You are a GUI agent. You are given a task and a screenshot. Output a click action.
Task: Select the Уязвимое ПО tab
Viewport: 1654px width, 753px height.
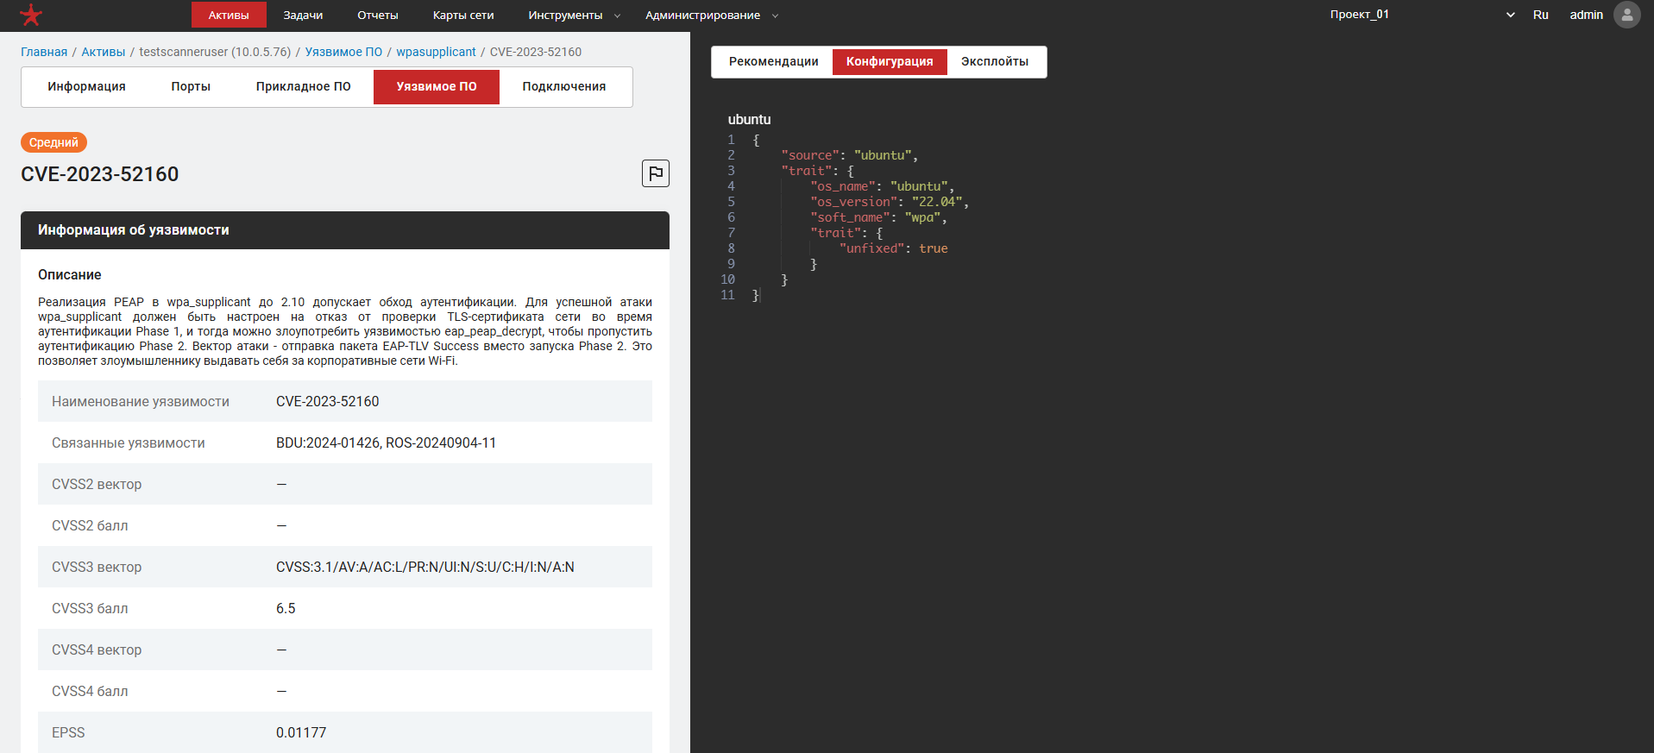tap(437, 86)
